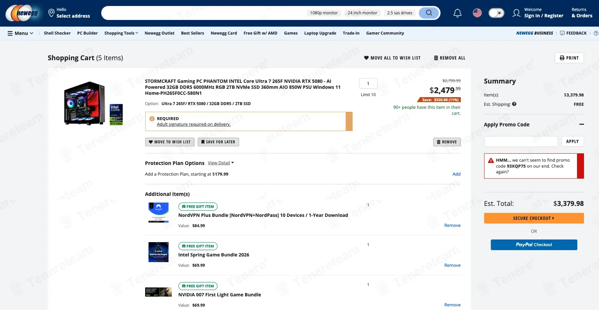Click the FEEDBACK icon link
599x310 pixels.
point(573,33)
